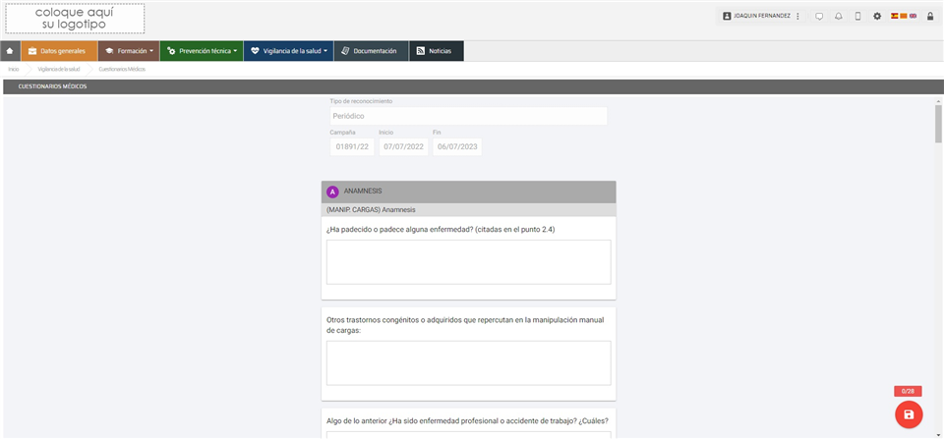Click the home icon in navigation bar

[x=10, y=51]
